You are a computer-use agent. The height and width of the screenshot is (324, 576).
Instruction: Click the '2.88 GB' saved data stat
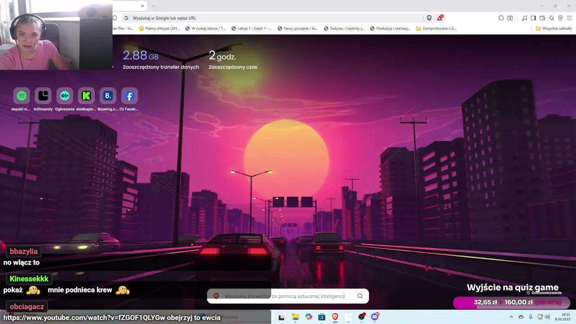click(141, 55)
